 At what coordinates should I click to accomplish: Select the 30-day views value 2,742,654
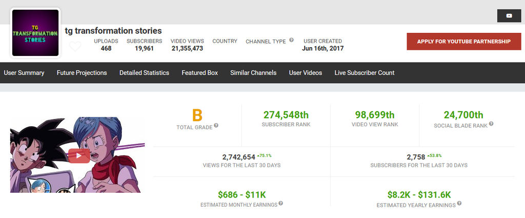[x=239, y=157]
